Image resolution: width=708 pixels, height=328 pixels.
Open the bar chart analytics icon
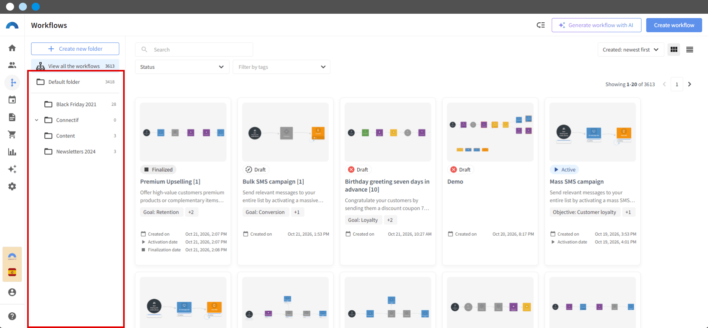pyautogui.click(x=12, y=152)
